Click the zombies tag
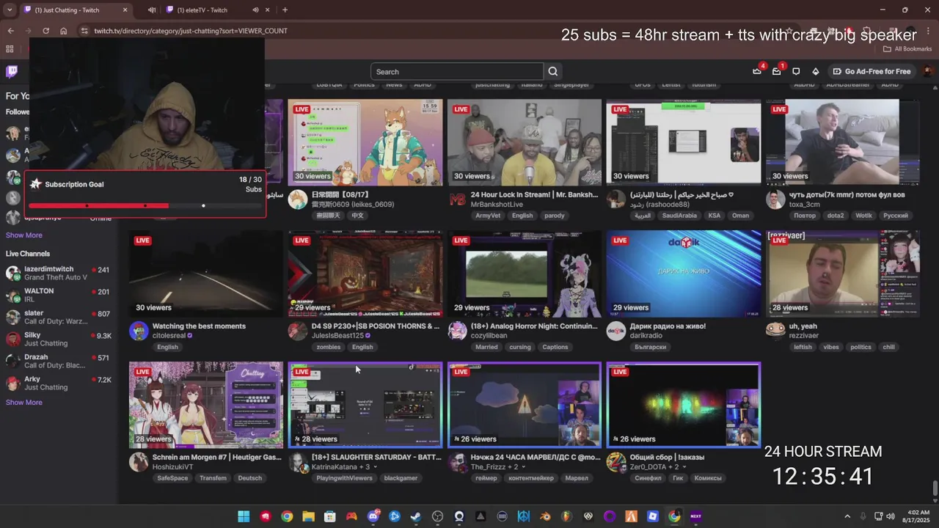Image resolution: width=939 pixels, height=528 pixels. (x=329, y=347)
